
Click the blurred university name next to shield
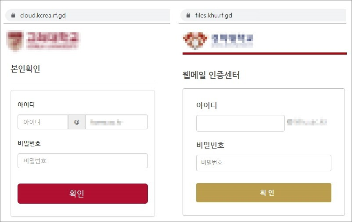click(x=53, y=40)
